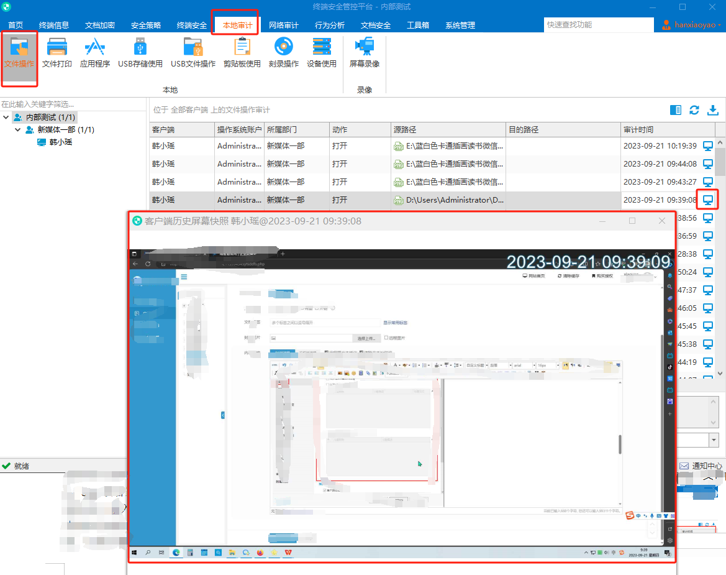Switch to the 行为分析 tab
Image resolution: width=726 pixels, height=575 pixels.
click(329, 25)
